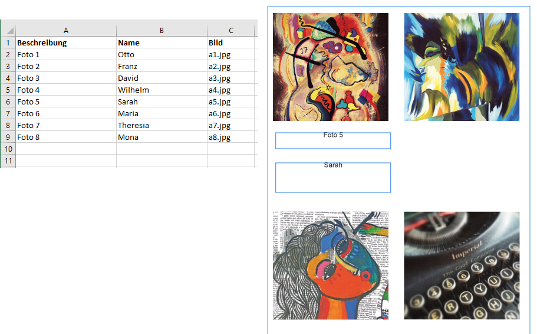537x334 pixels.
Task: Click the Bild header cell
Action: point(231,42)
